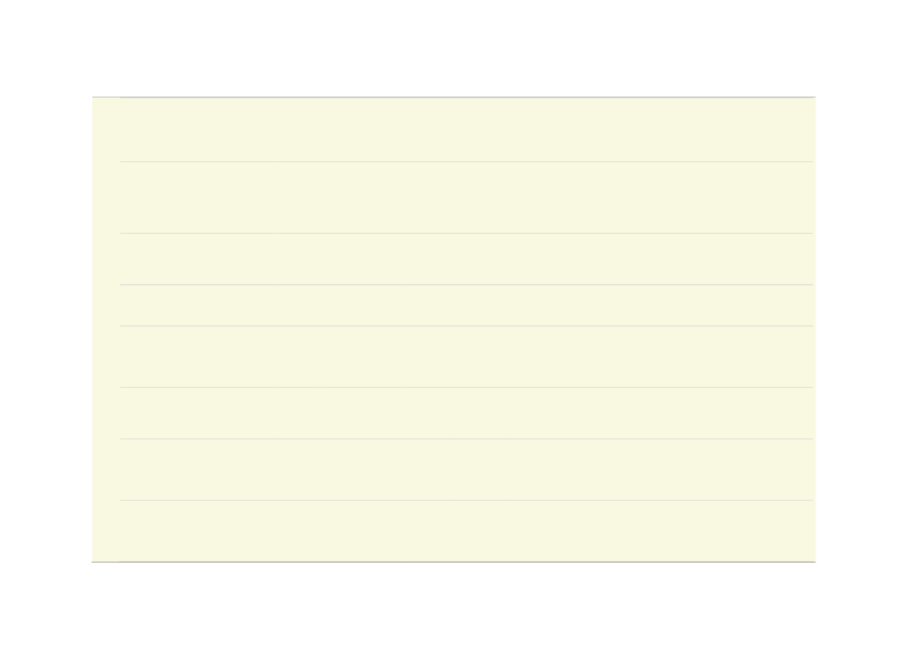Click the divider below the fourth row
The height and width of the screenshot is (647, 914).
click(466, 325)
